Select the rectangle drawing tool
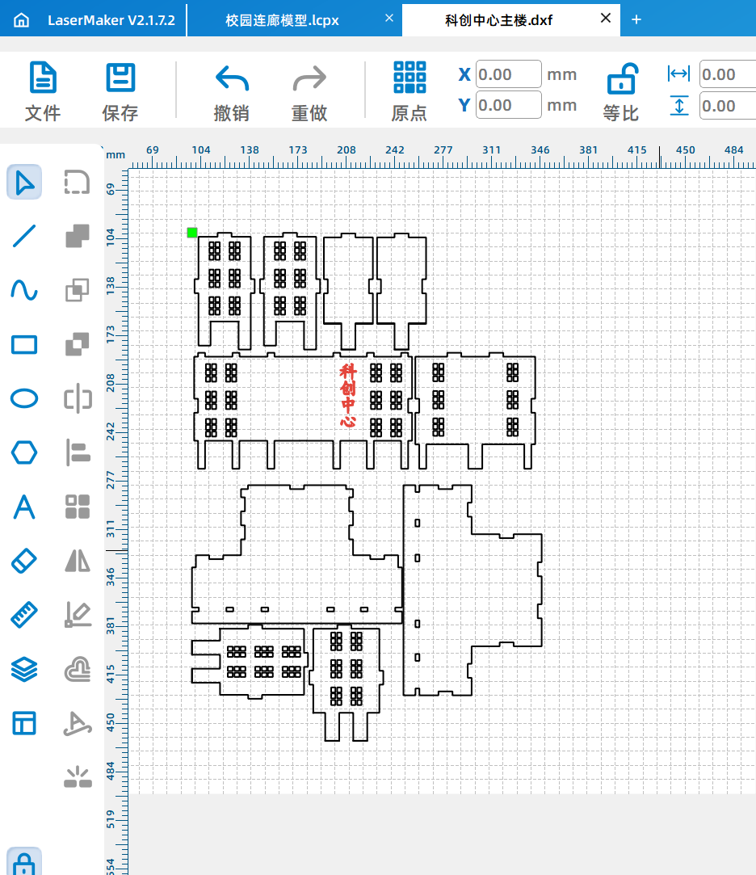The height and width of the screenshot is (875, 756). (24, 344)
